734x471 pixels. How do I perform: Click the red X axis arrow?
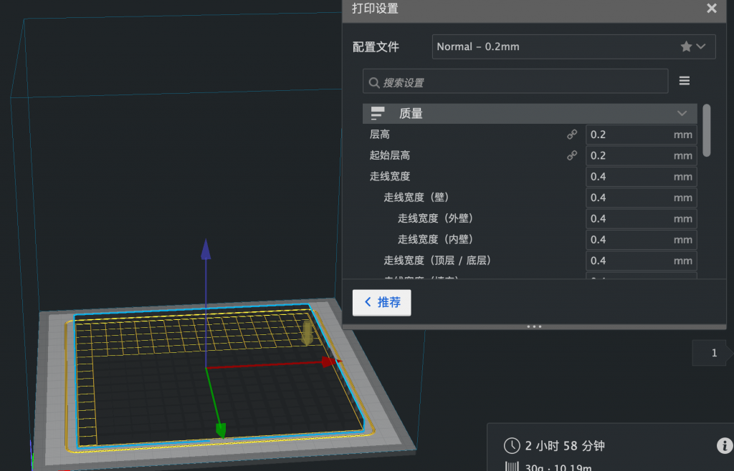(x=331, y=361)
